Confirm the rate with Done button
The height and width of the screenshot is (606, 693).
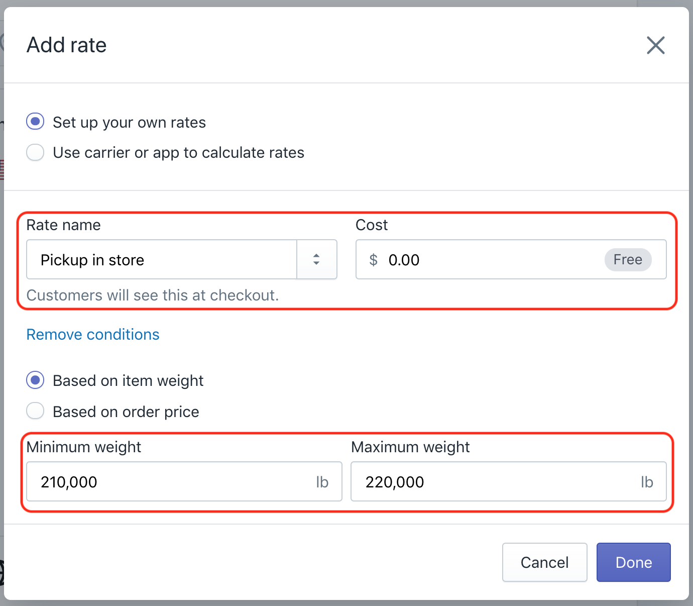[x=633, y=562]
